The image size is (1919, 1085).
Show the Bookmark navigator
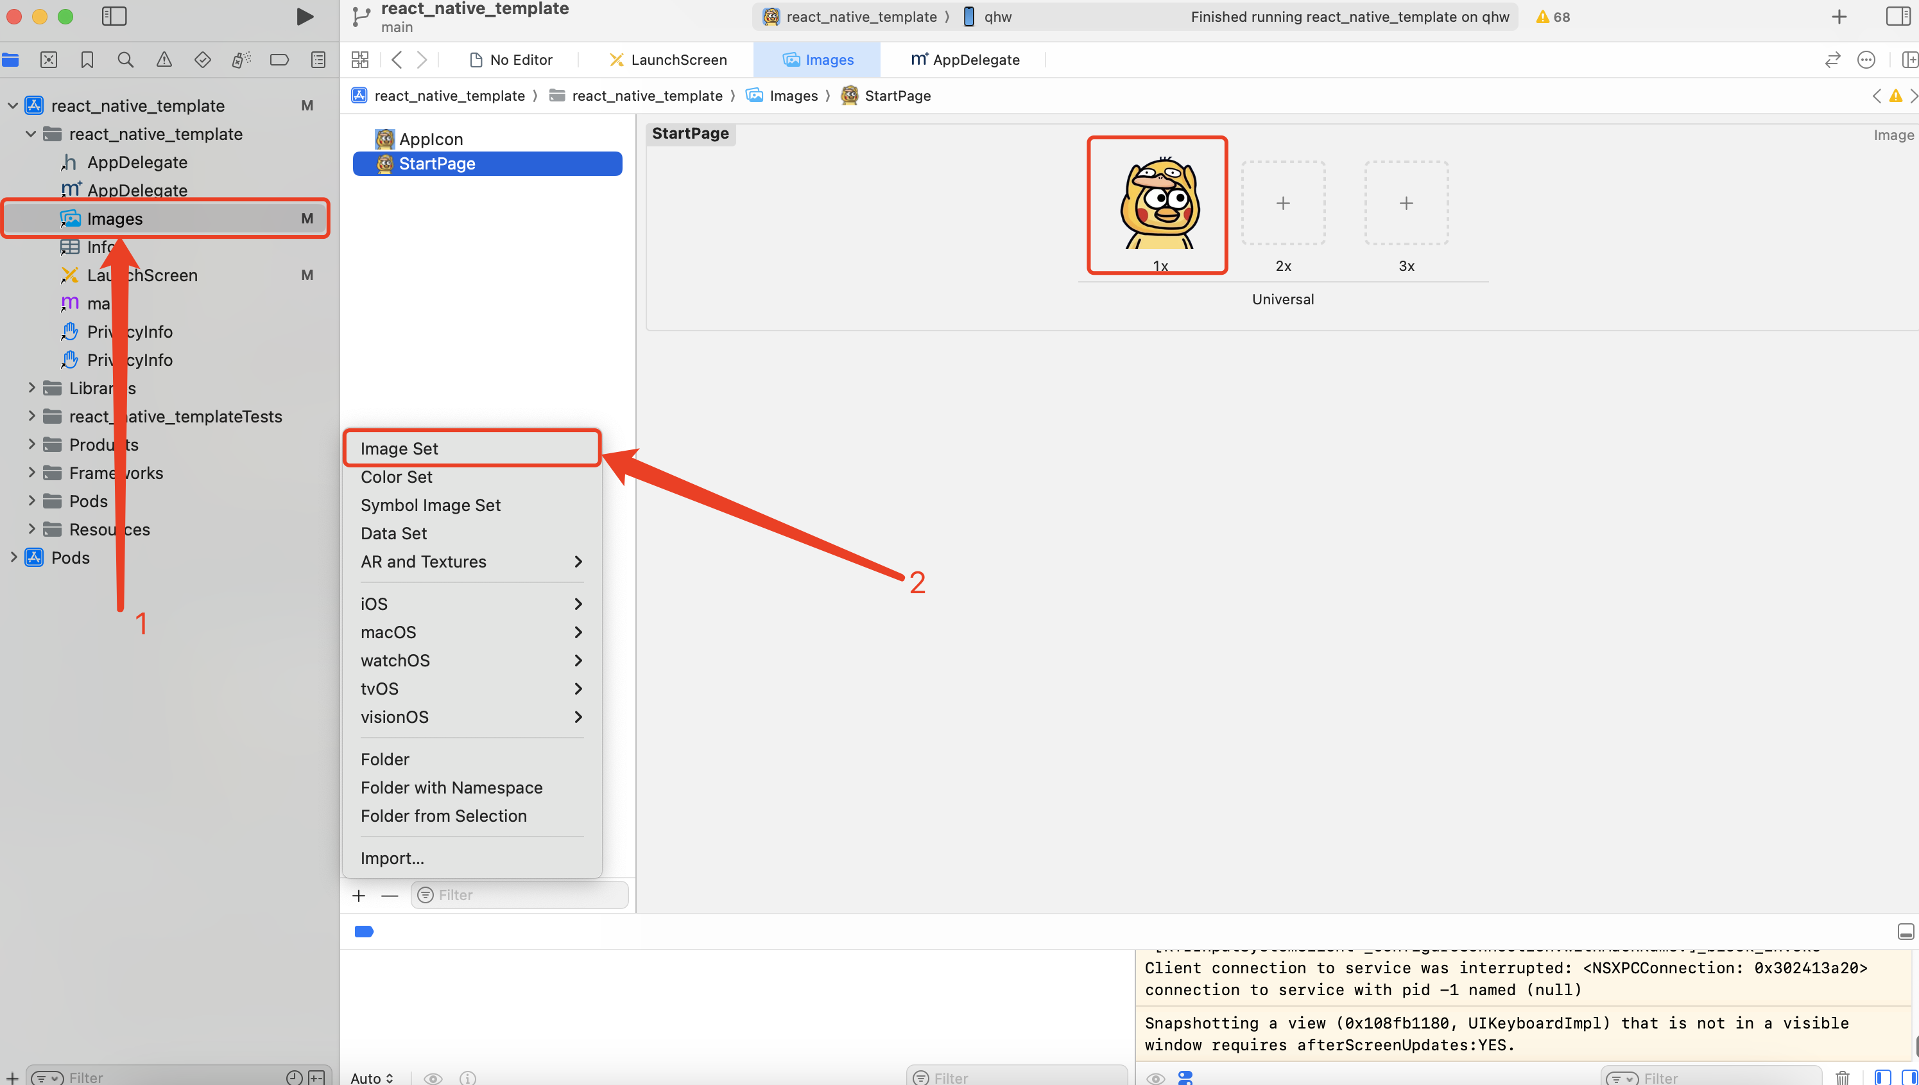coord(87,60)
